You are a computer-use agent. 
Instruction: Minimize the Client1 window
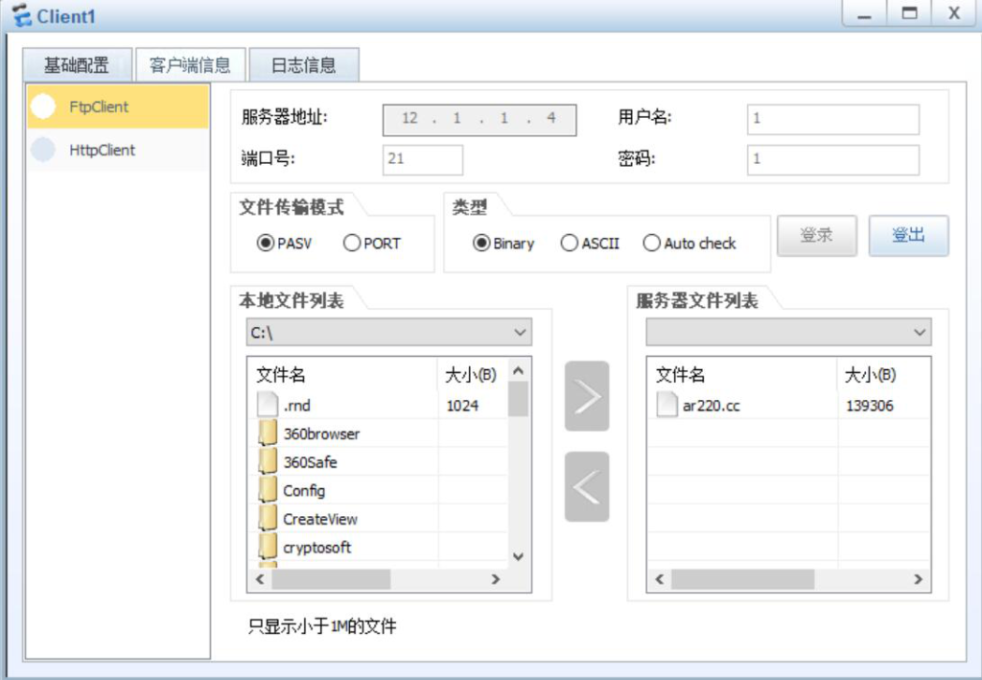(864, 13)
